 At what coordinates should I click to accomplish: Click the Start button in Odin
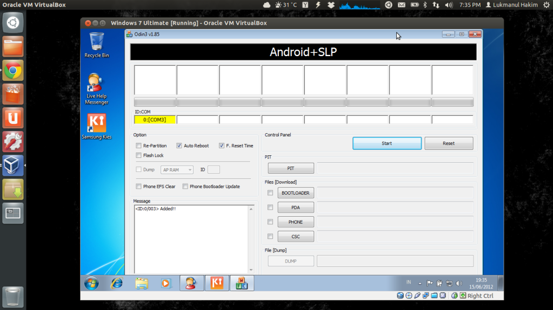(387, 143)
